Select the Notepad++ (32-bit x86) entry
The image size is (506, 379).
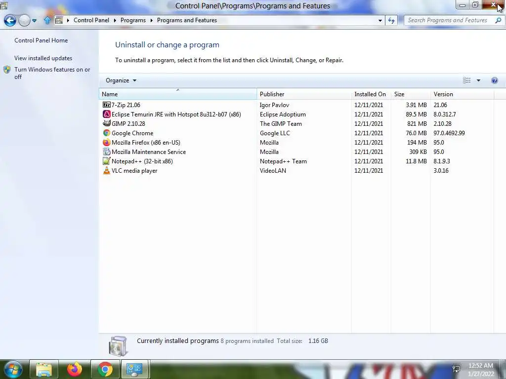click(x=142, y=161)
